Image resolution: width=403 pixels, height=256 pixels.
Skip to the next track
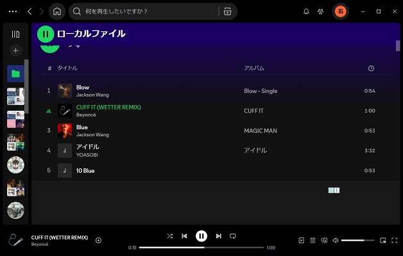pyautogui.click(x=218, y=236)
